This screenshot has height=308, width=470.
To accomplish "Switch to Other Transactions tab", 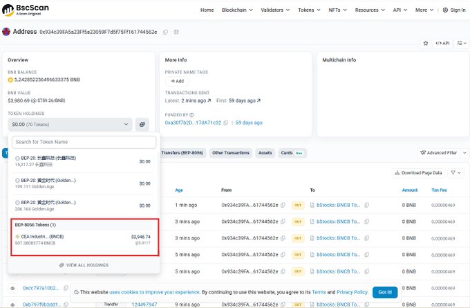I will coord(231,153).
